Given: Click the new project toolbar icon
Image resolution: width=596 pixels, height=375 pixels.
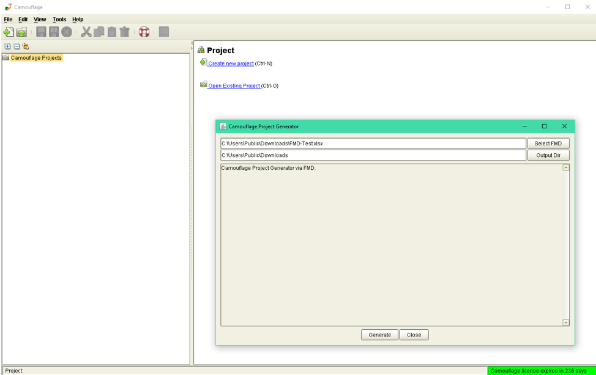Looking at the screenshot, I should [8, 32].
